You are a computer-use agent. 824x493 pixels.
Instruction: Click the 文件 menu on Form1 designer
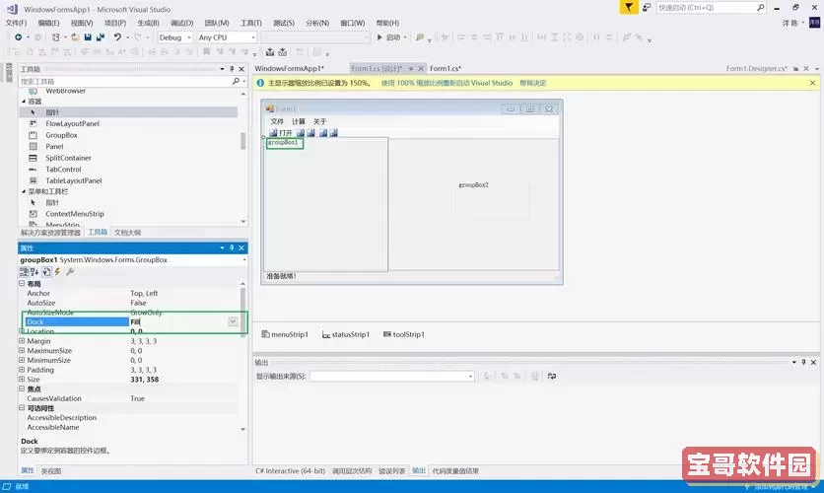pyautogui.click(x=277, y=121)
